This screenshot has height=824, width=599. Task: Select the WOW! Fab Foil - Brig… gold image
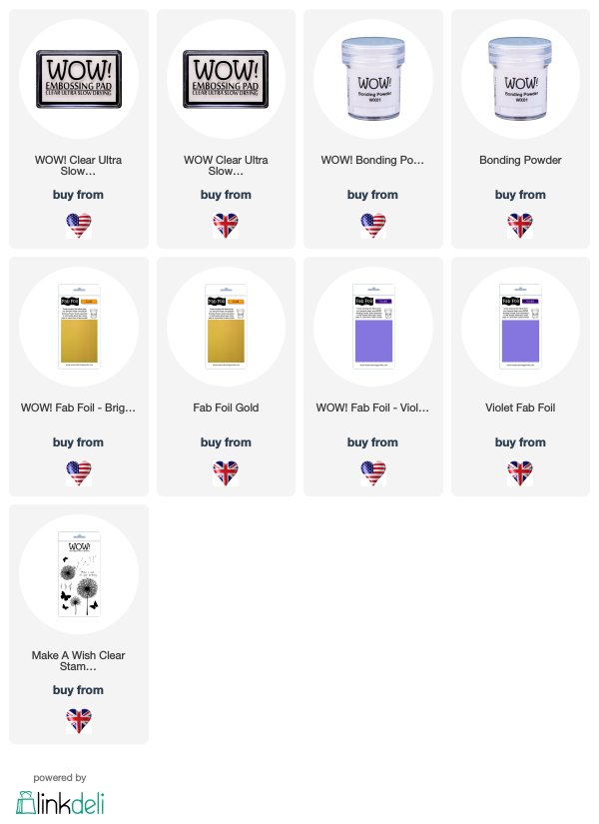79,327
